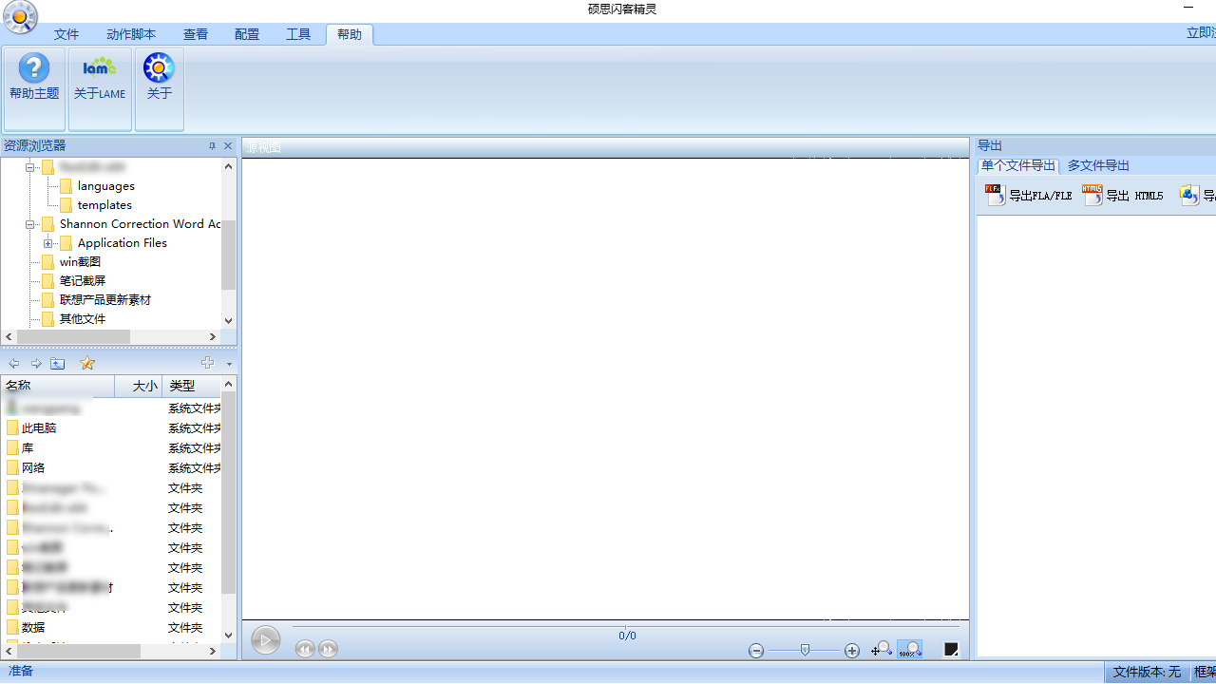Screen dimensions: 1216x684
Task: Click the favorites star icon
Action: (87, 363)
